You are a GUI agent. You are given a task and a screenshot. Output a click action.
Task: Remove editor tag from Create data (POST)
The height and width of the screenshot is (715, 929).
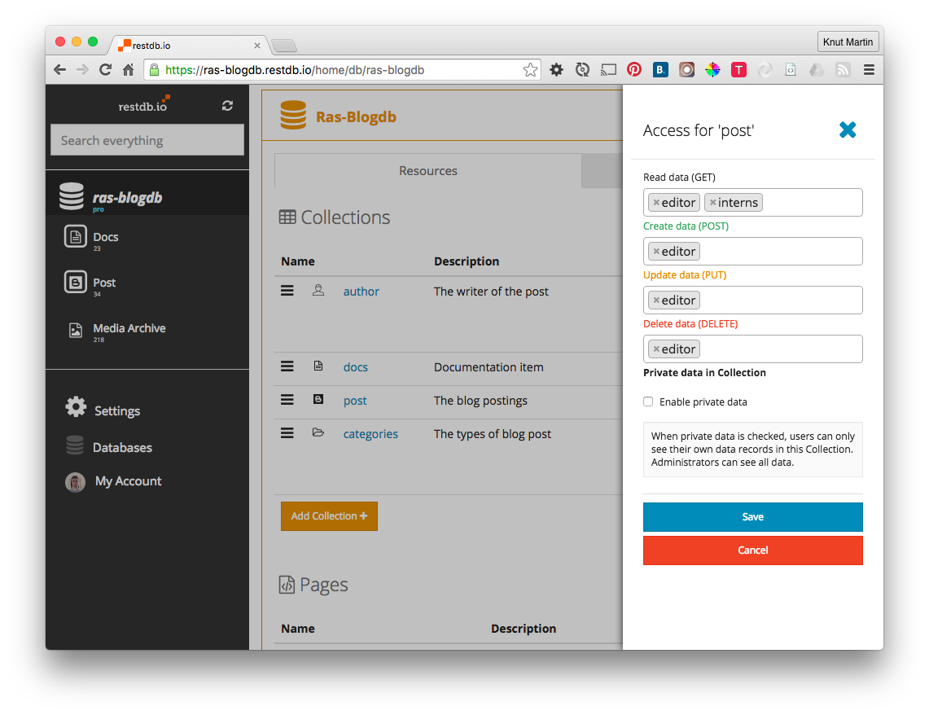pyautogui.click(x=656, y=252)
